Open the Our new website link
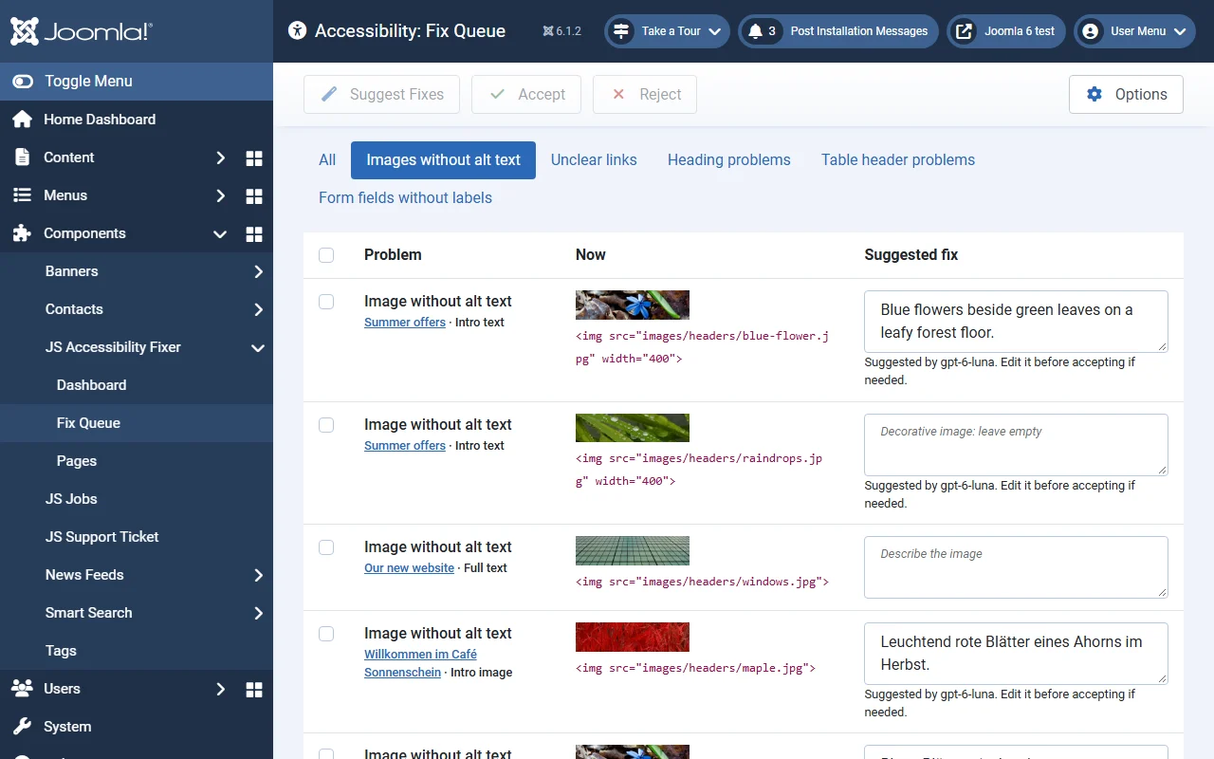This screenshot has height=759, width=1214. (x=409, y=568)
